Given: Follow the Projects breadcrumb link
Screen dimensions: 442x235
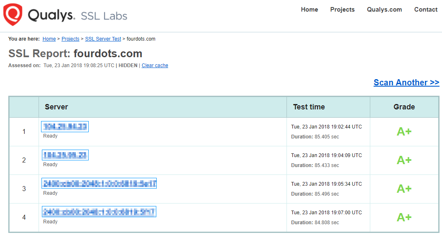Looking at the screenshot, I should pyautogui.click(x=70, y=39).
